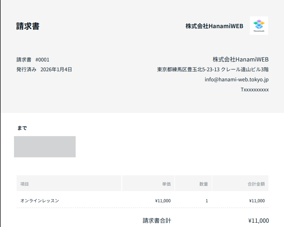Click the まで recipient label
Viewport: 284px width, 227px height.
[22, 128]
